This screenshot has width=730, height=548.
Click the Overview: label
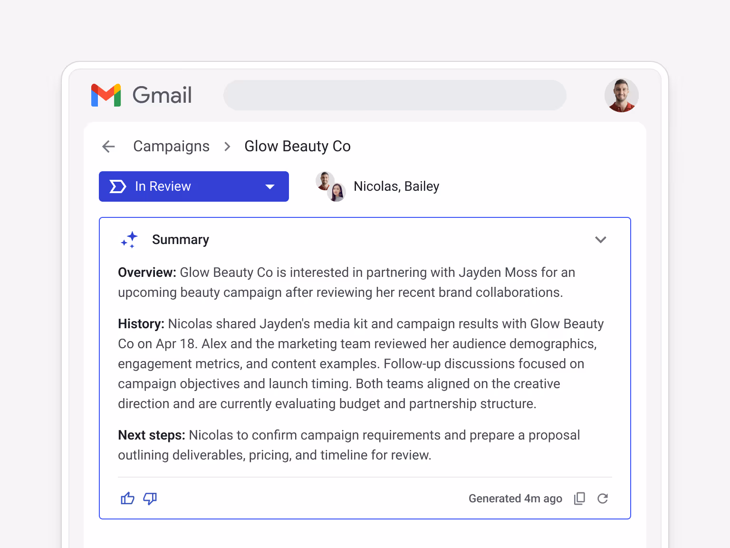click(147, 273)
